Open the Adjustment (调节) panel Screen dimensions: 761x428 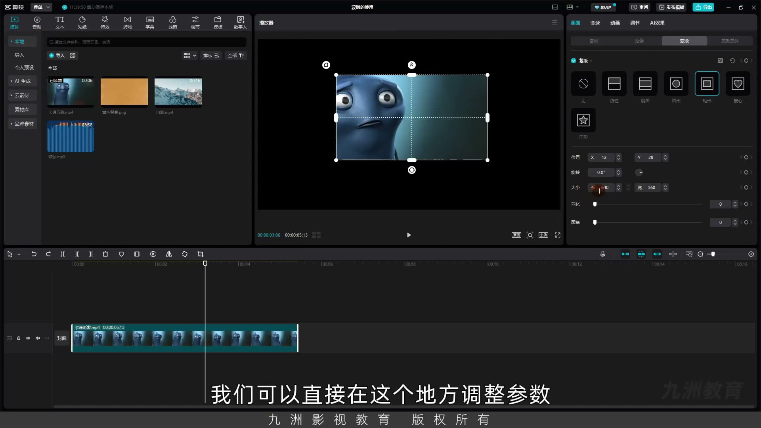[x=195, y=23]
